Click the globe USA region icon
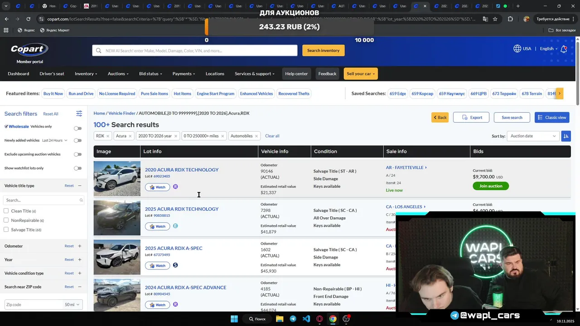This screenshot has width=580, height=326. point(517,48)
